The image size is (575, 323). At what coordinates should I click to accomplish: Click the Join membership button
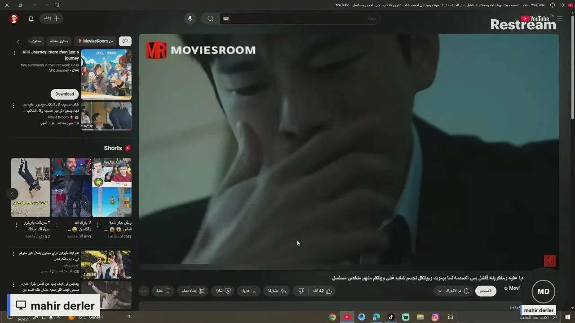click(x=486, y=291)
